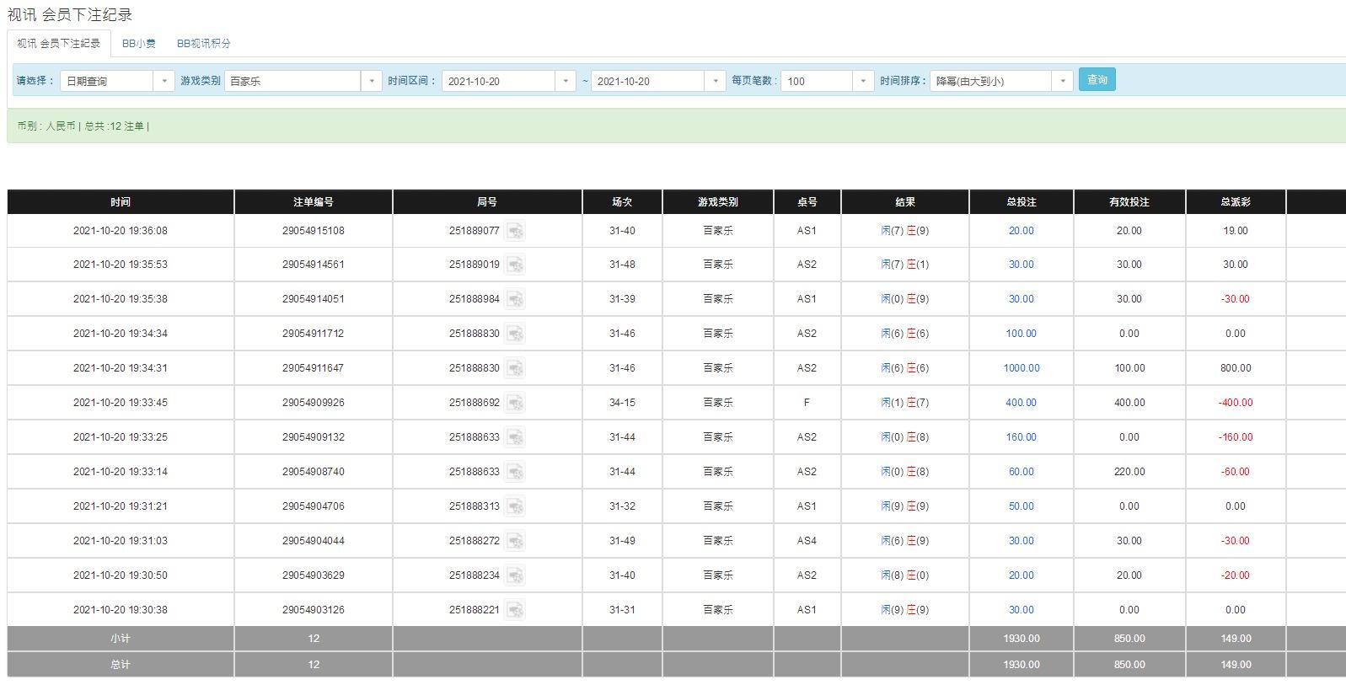Select result 闲(1) 庄(7) cell
The height and width of the screenshot is (685, 1346).
(905, 403)
